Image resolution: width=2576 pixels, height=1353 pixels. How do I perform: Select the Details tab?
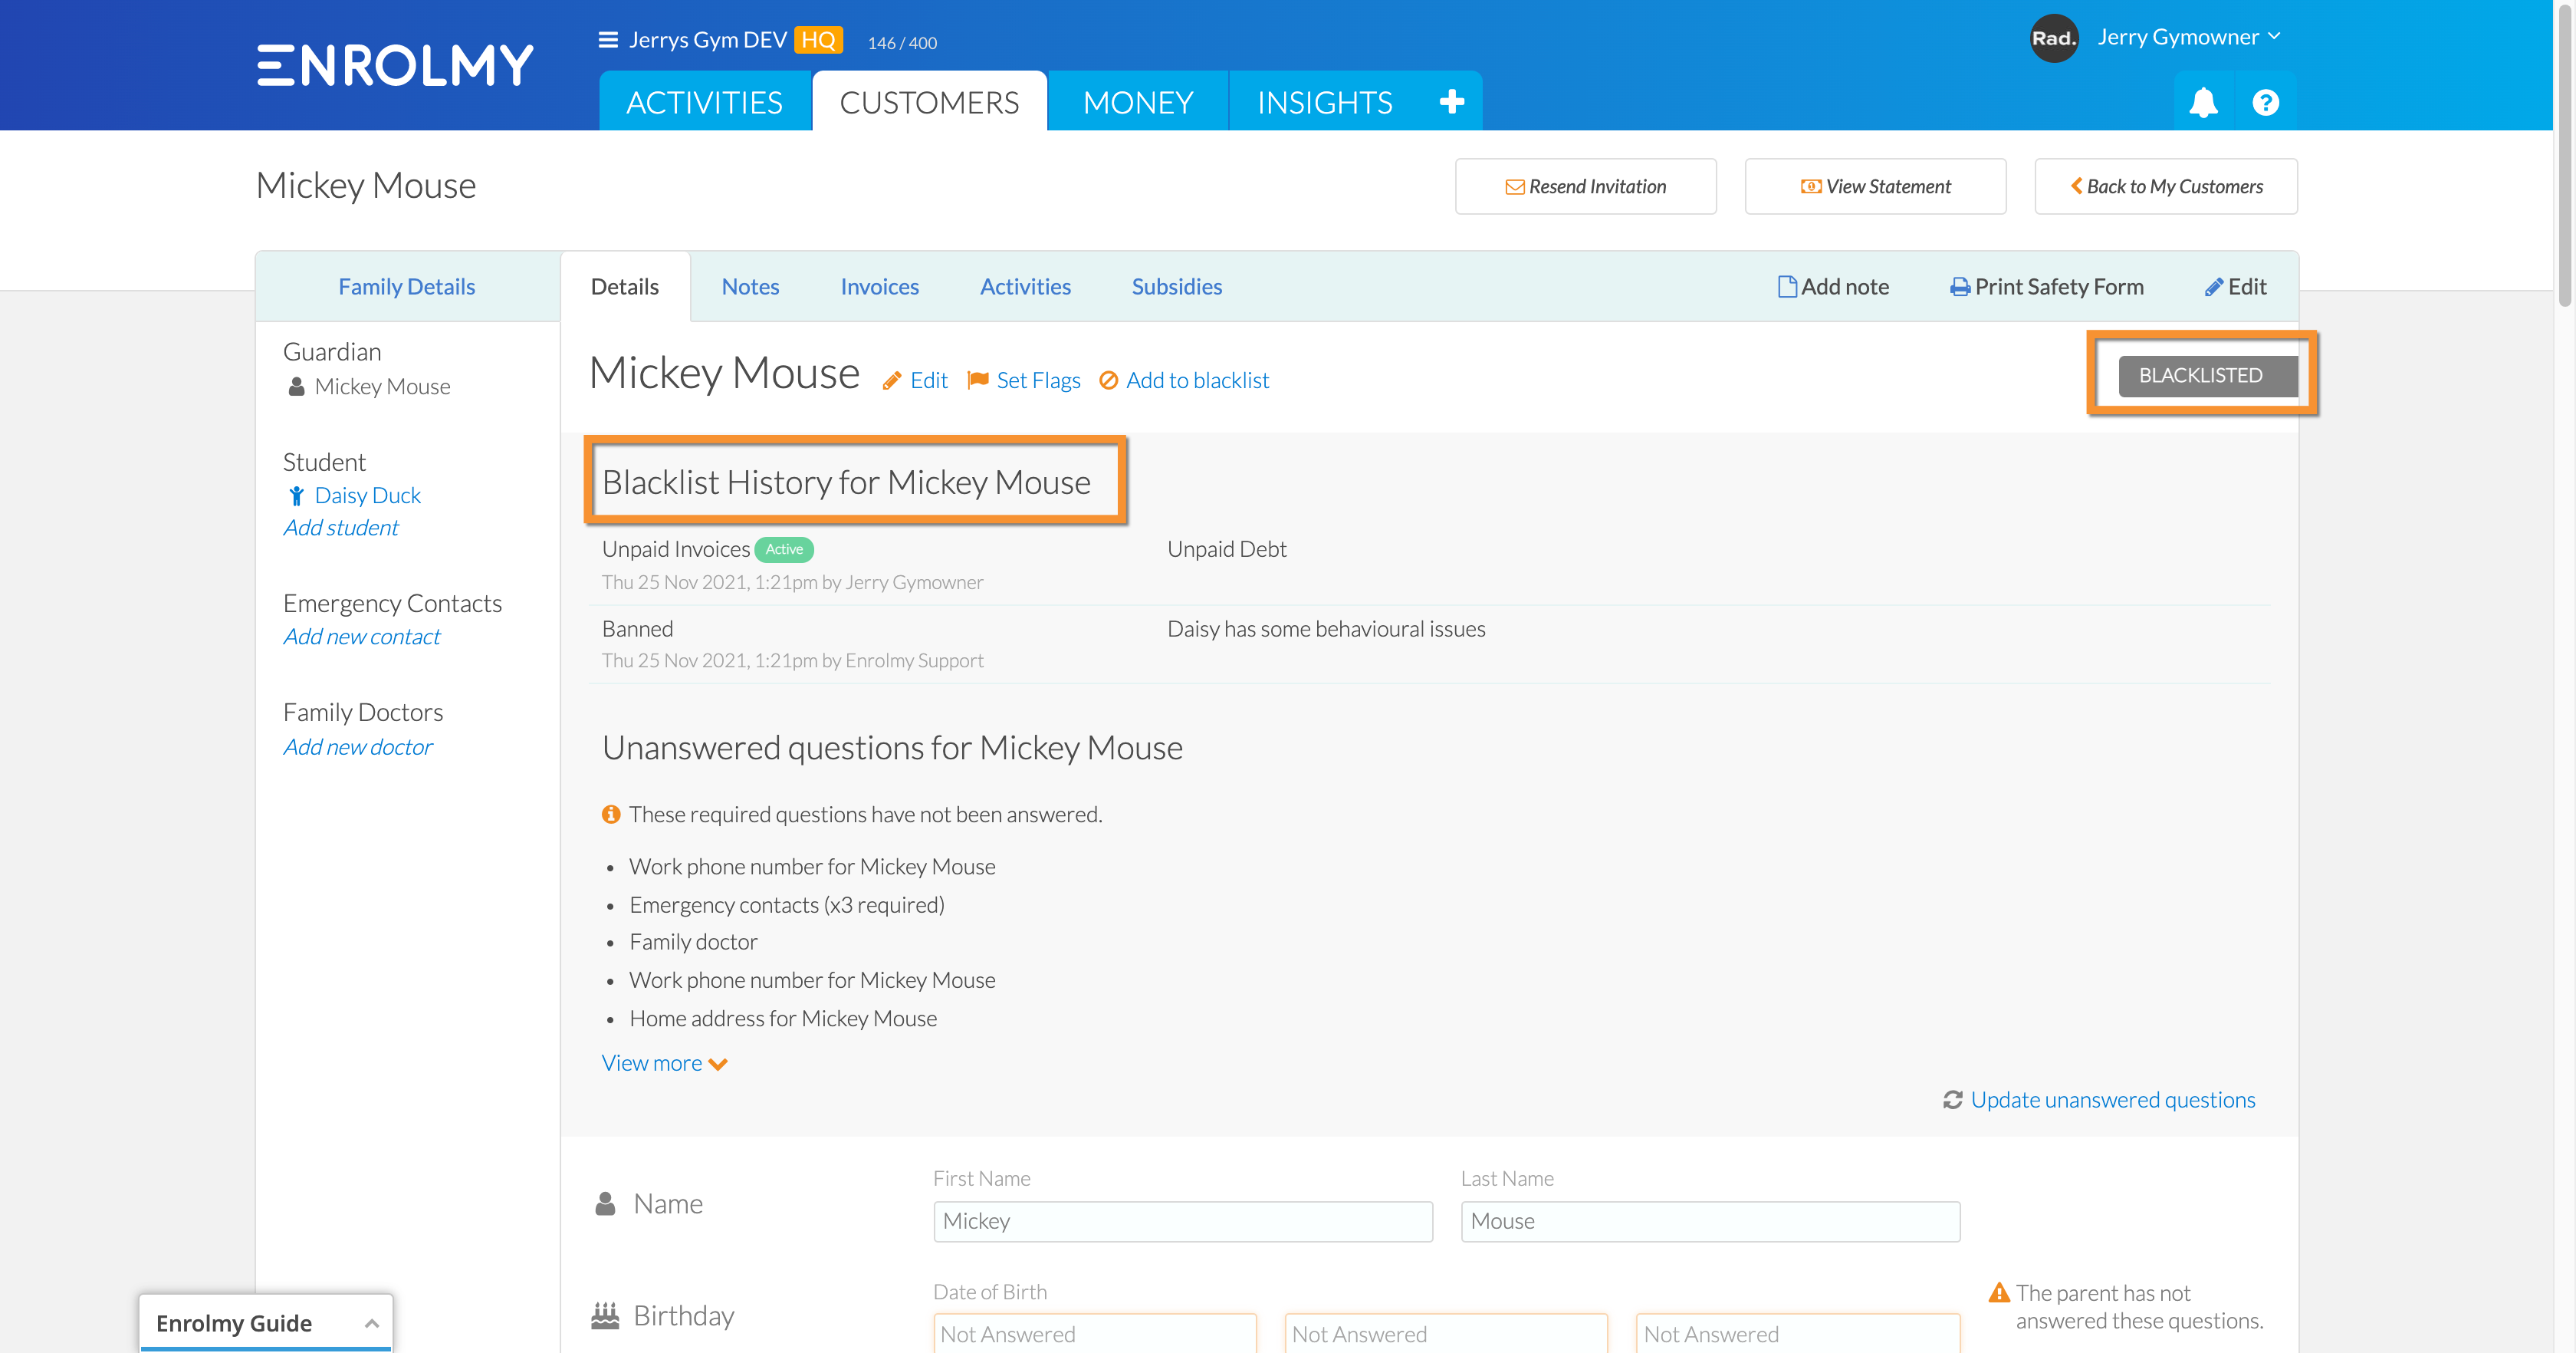tap(625, 287)
